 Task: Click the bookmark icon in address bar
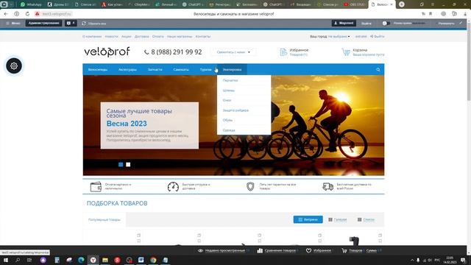(x=431, y=14)
